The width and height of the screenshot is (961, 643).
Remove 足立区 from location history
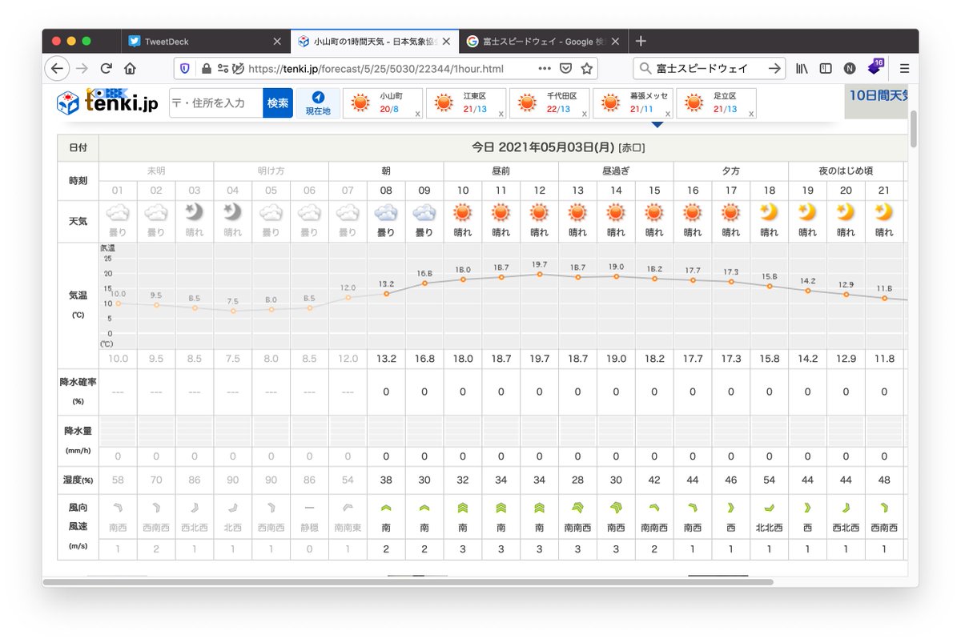pyautogui.click(x=750, y=115)
